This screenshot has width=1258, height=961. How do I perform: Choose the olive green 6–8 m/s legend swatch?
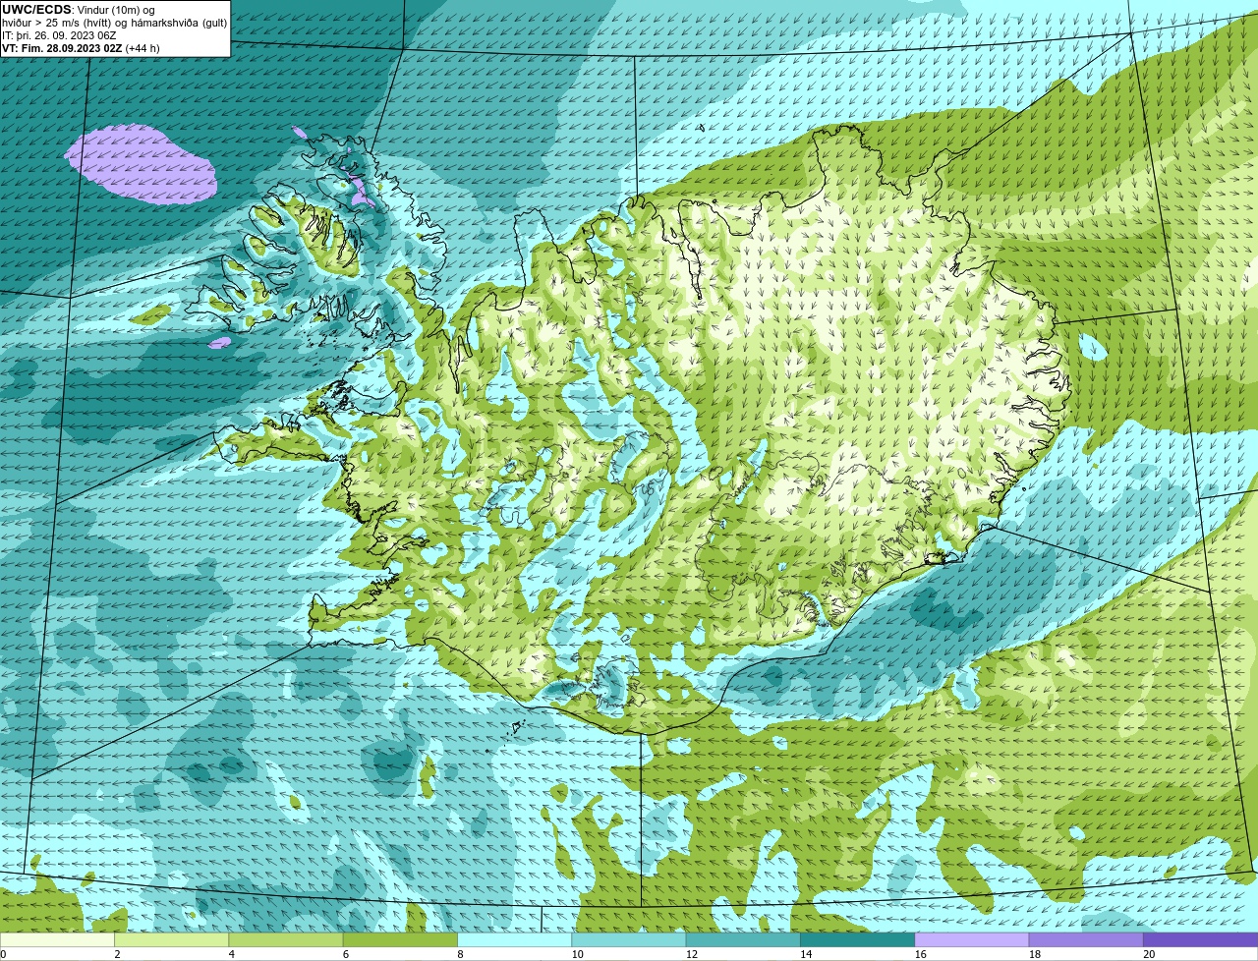point(401,939)
